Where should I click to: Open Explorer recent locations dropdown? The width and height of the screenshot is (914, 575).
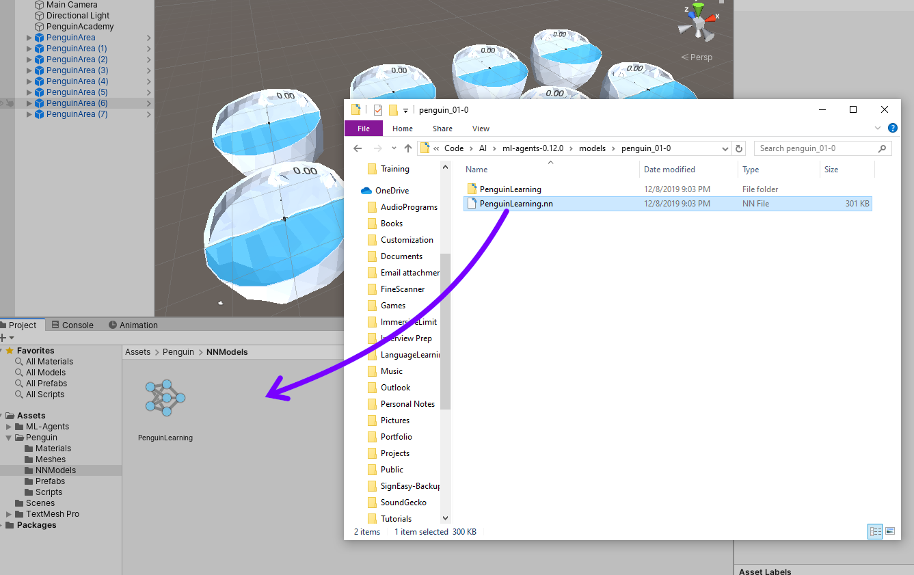(x=394, y=148)
